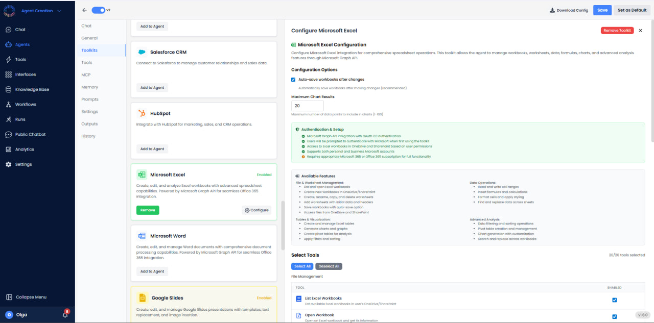This screenshot has width=654, height=323.
Task: Close the Configure Microsoft Excel panel
Action: tap(641, 31)
